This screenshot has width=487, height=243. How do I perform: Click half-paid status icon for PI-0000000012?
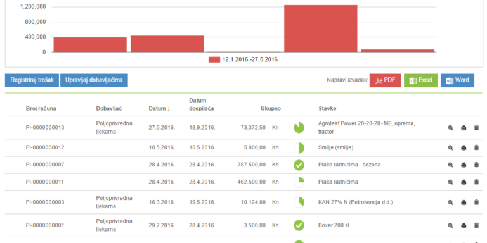[299, 148]
